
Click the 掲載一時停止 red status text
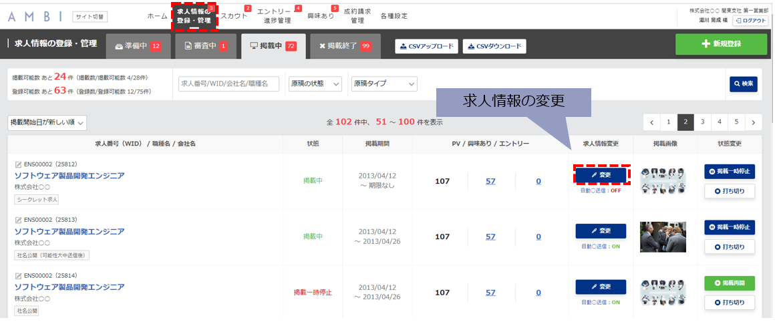313,292
